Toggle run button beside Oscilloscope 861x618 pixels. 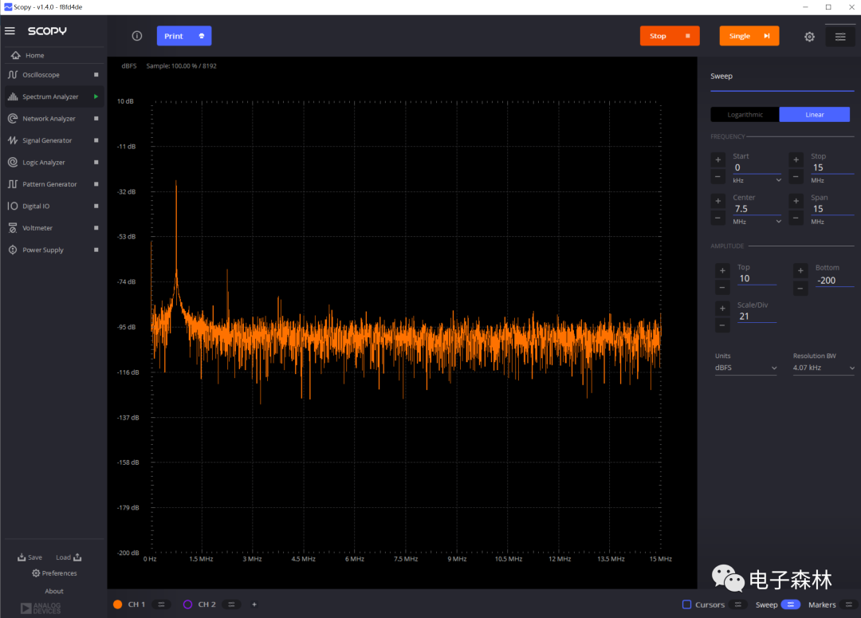point(96,75)
